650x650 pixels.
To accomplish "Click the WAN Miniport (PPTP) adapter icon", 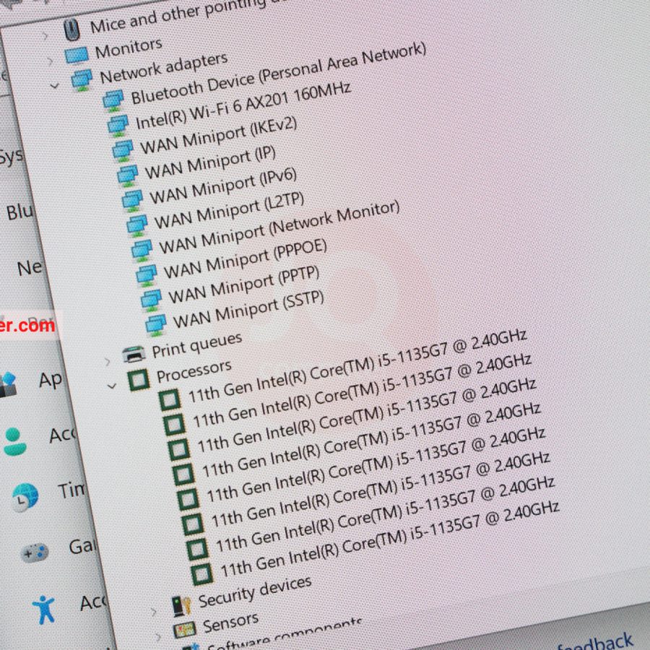I will [x=152, y=300].
